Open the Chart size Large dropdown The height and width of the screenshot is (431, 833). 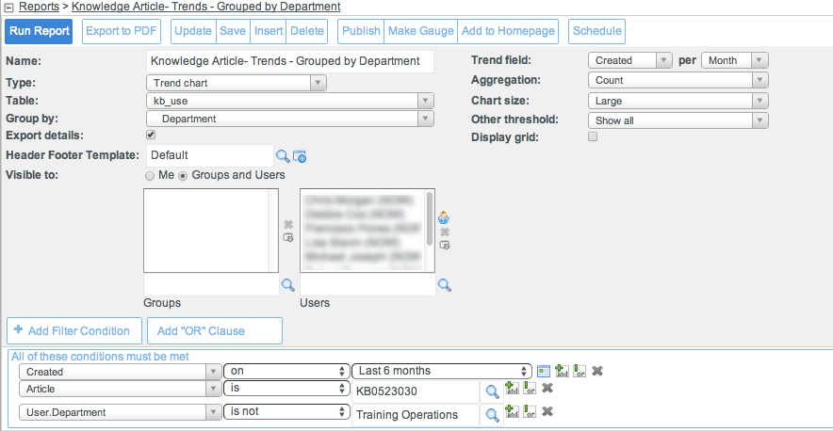pyautogui.click(x=678, y=101)
